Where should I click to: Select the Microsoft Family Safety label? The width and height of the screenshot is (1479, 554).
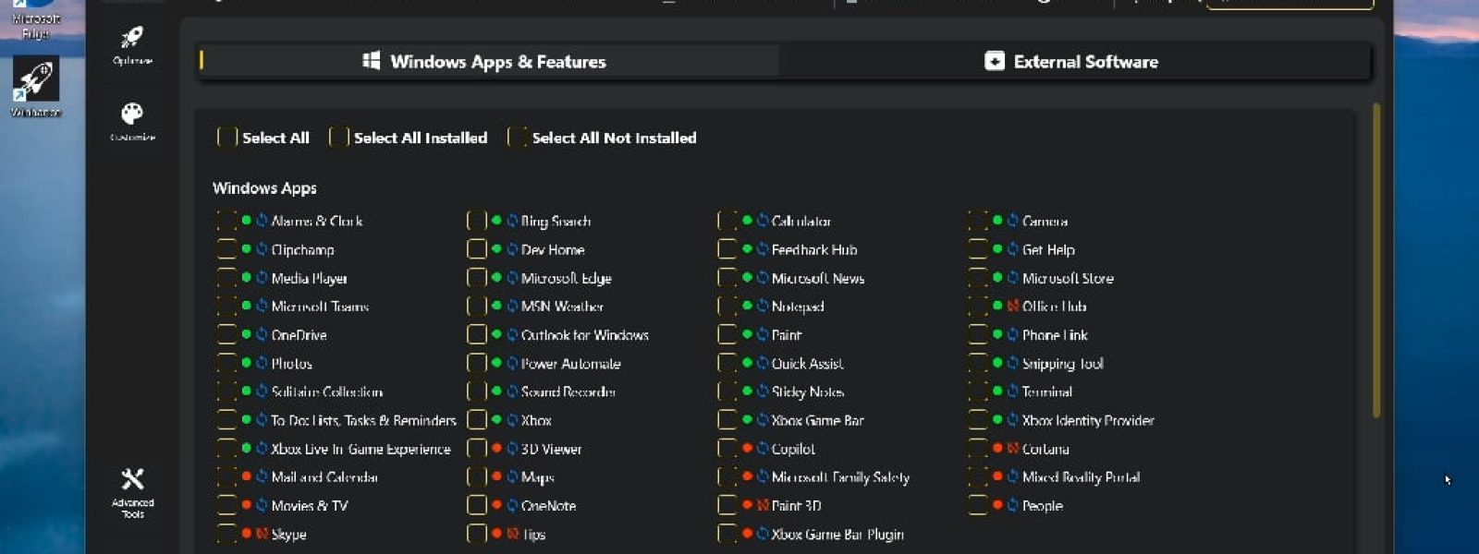tap(841, 477)
